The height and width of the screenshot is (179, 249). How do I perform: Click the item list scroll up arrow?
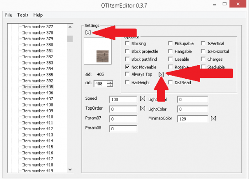pos(70,27)
